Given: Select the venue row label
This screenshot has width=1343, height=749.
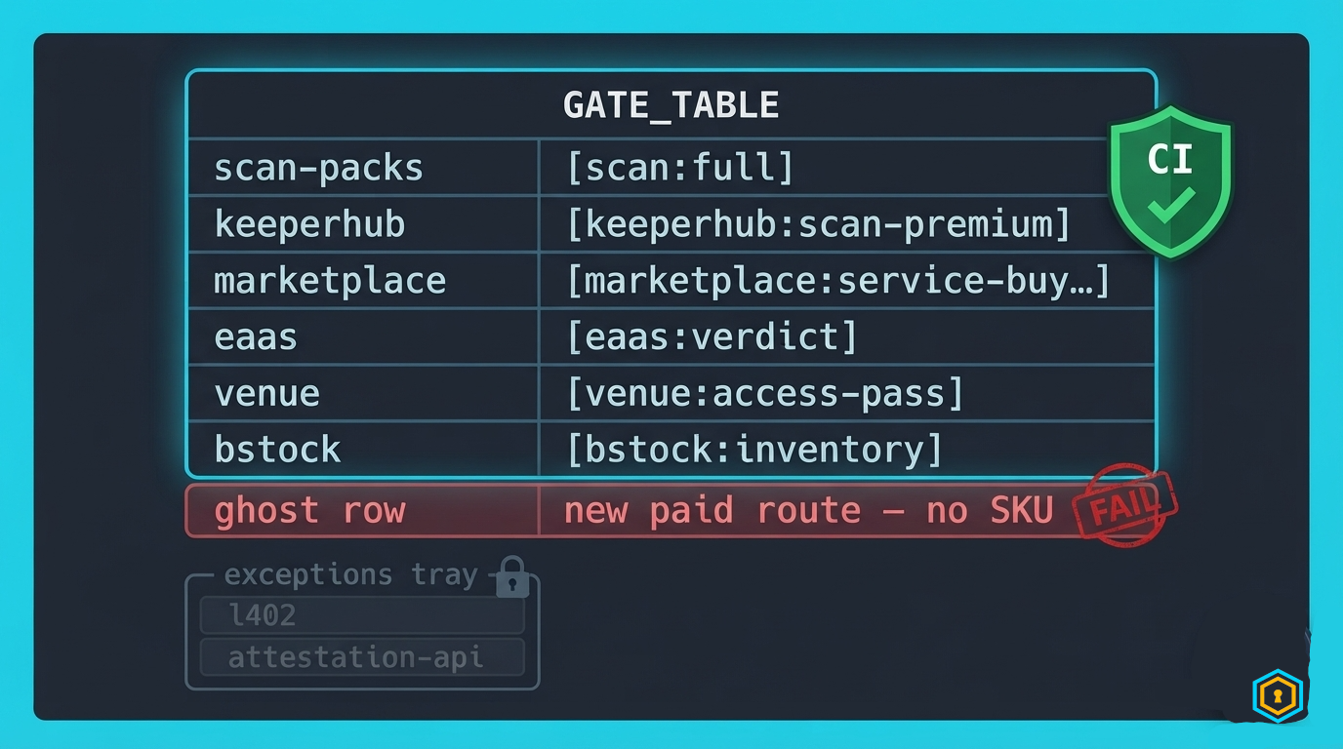Looking at the screenshot, I should (x=266, y=394).
